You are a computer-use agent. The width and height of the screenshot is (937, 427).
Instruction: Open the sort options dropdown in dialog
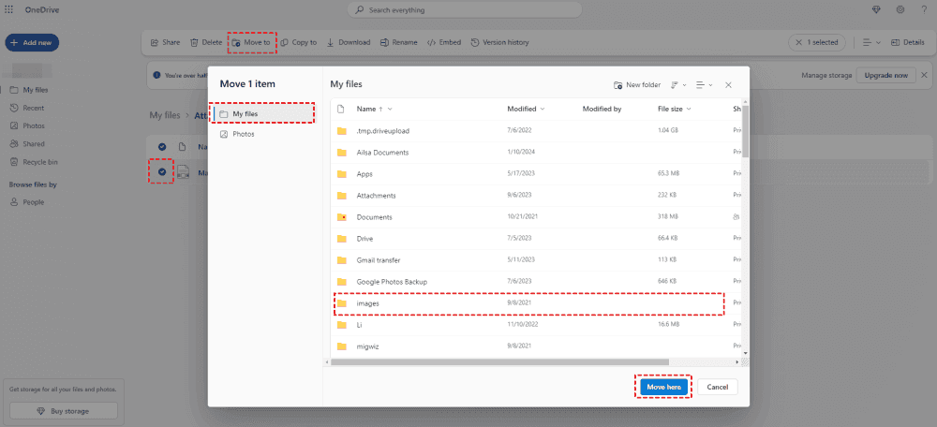(677, 84)
